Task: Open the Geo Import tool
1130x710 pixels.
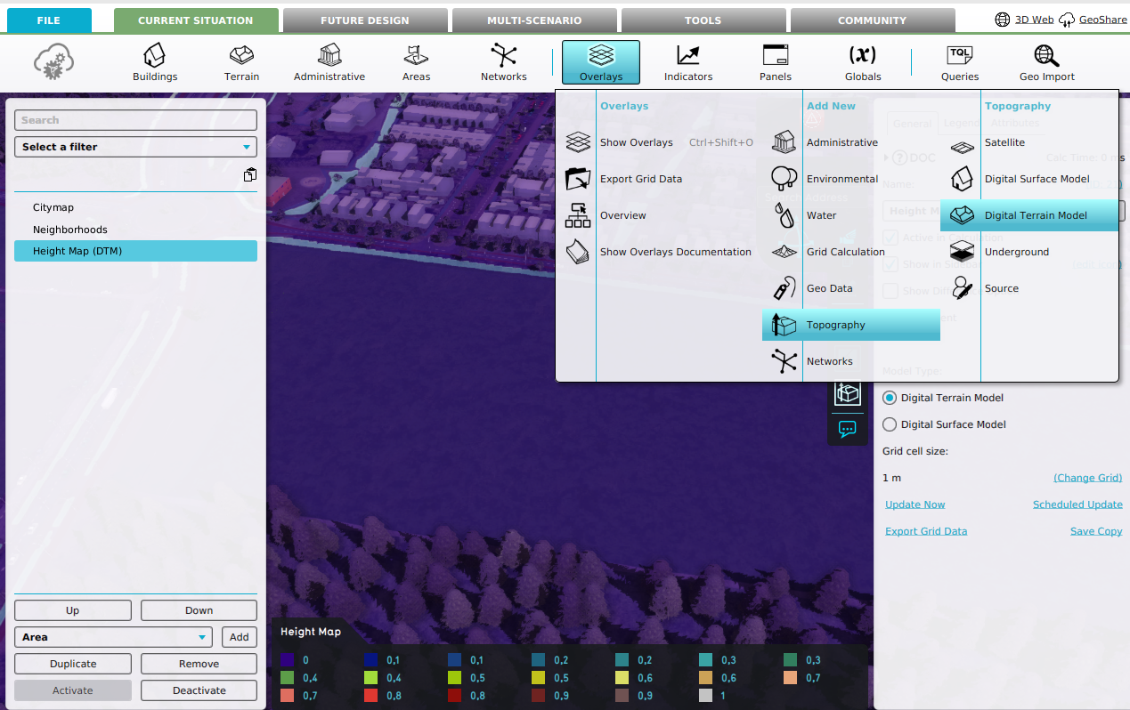Action: click(x=1046, y=62)
